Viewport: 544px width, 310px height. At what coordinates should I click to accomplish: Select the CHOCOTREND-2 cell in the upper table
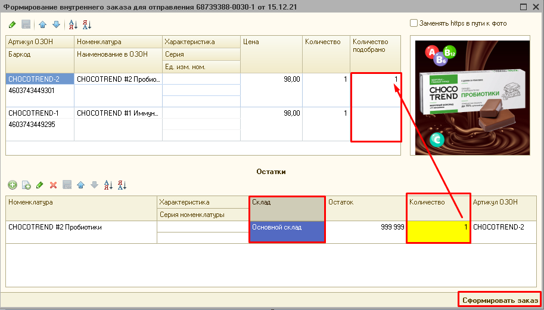[x=40, y=79]
